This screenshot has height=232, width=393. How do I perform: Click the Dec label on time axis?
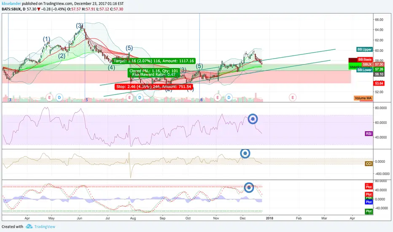[242, 218]
